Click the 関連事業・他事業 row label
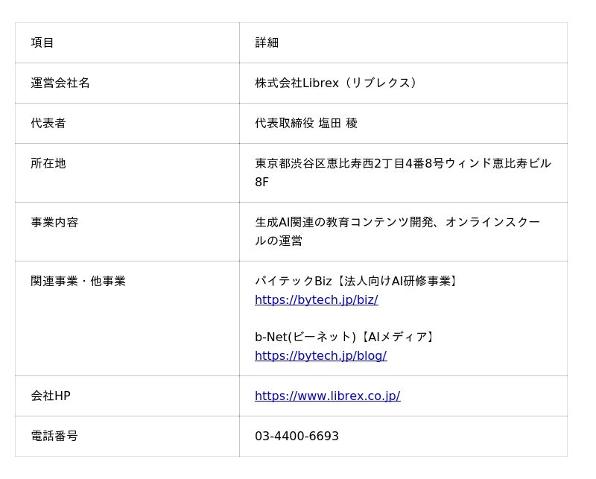 tap(78, 282)
